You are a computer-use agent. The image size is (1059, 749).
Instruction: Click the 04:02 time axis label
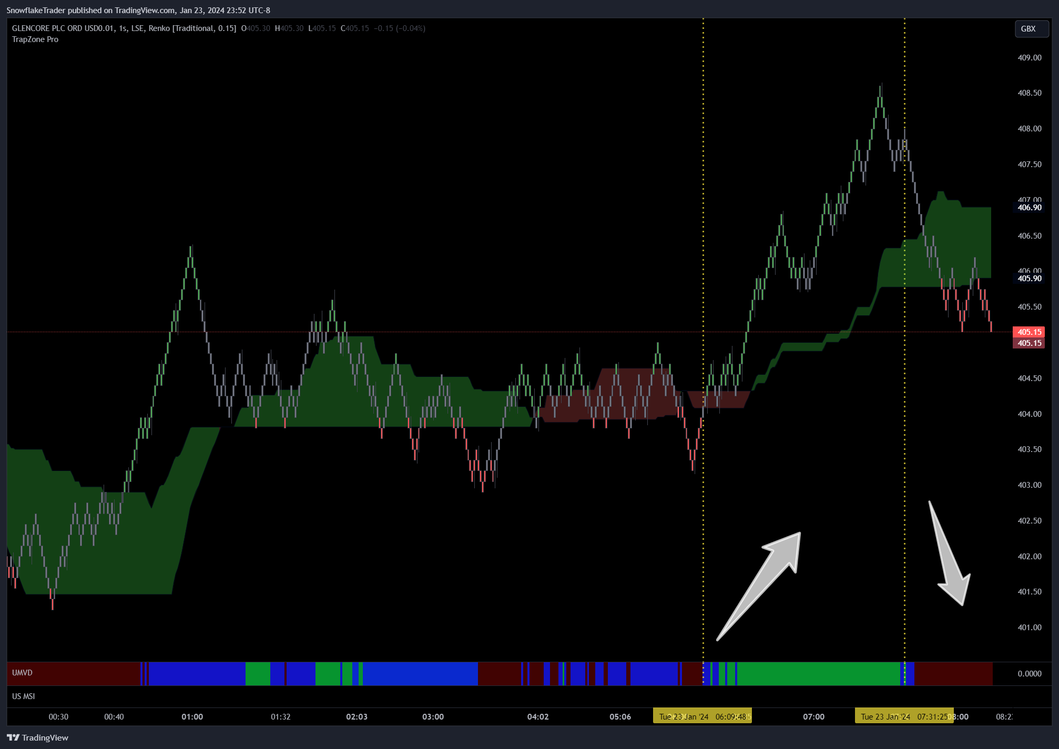point(538,716)
